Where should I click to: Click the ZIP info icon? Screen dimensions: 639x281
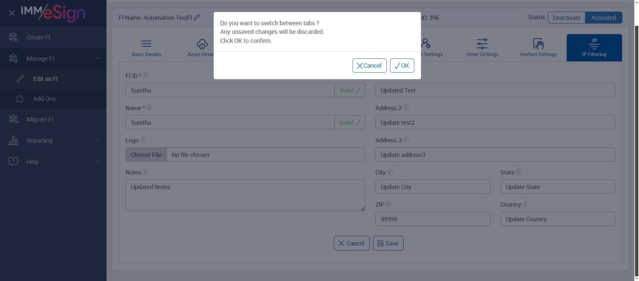click(388, 204)
